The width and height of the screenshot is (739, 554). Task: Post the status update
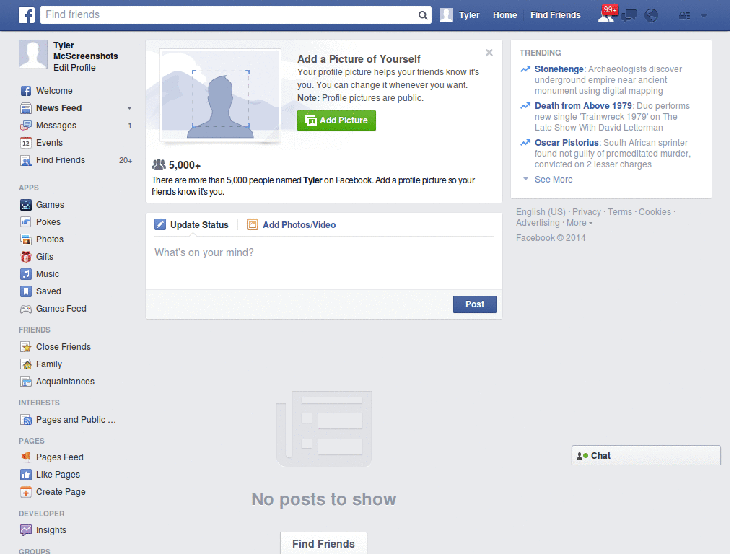pyautogui.click(x=474, y=304)
